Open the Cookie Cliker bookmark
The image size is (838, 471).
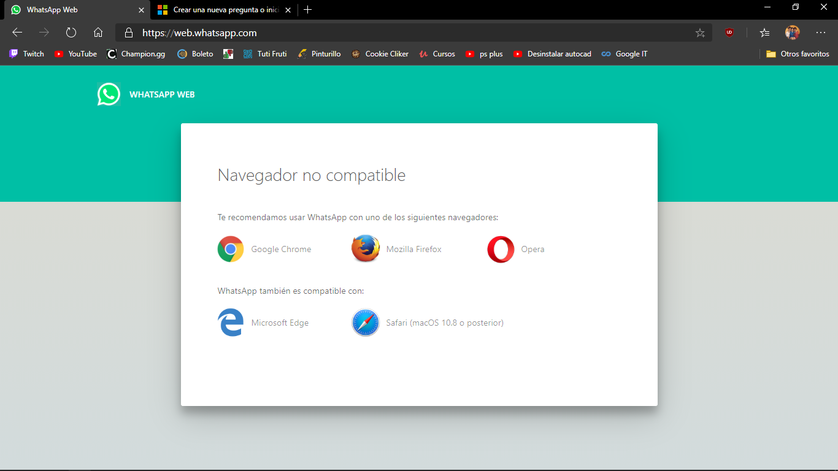coord(380,54)
